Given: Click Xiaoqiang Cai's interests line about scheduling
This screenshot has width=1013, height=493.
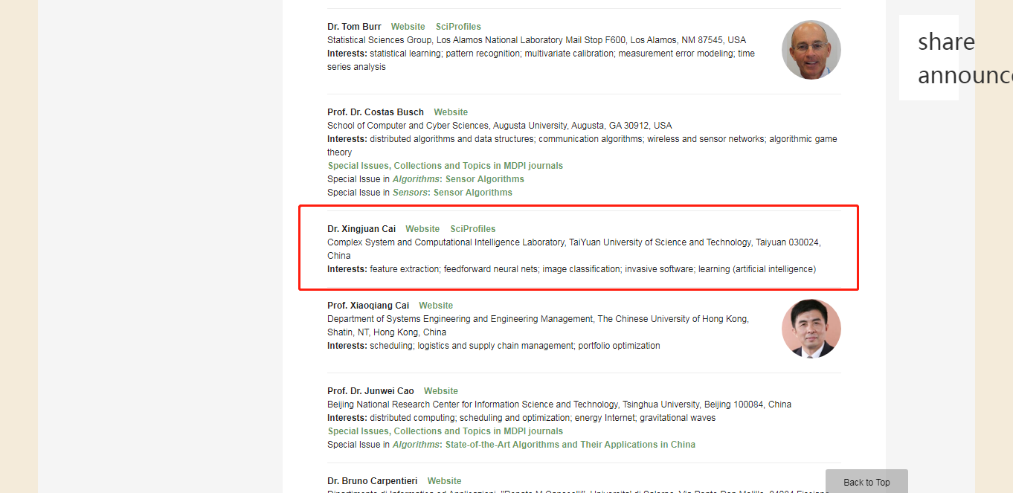Looking at the screenshot, I should [494, 346].
